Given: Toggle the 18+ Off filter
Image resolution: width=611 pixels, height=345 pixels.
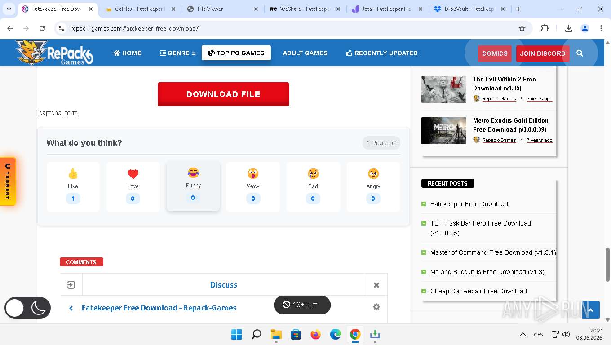Looking at the screenshot, I should 302,305.
